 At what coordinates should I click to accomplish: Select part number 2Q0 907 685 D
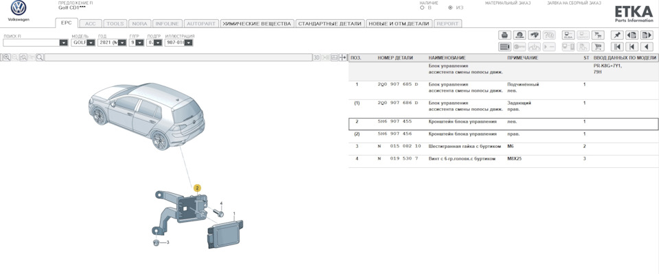[398, 84]
